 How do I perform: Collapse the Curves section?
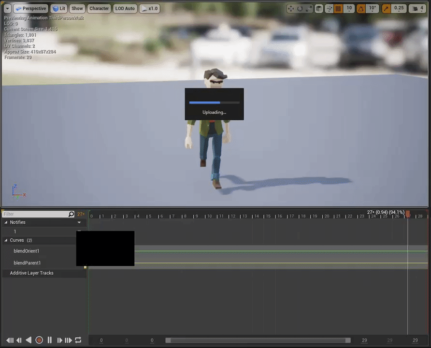click(x=6, y=240)
